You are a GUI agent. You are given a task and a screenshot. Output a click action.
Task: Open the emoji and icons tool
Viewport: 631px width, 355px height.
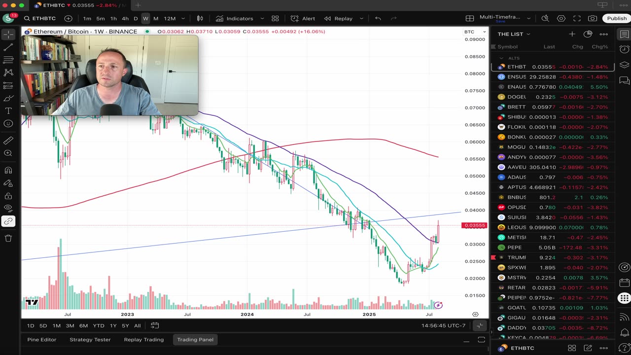pyautogui.click(x=8, y=124)
